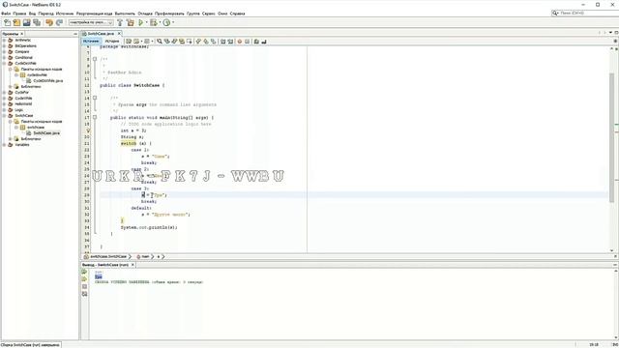Open the Run Project dropdown arrow
Image resolution: width=619 pixels, height=348 pixels.
tap(146, 22)
